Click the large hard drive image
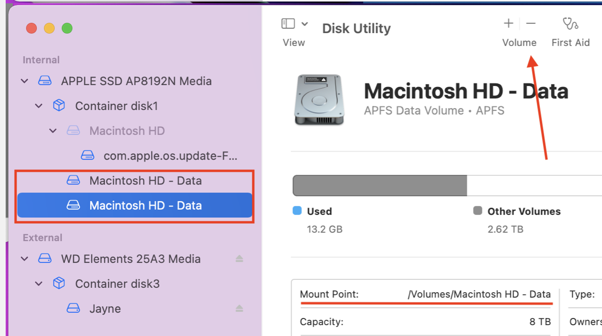This screenshot has height=336, width=602. 318,100
